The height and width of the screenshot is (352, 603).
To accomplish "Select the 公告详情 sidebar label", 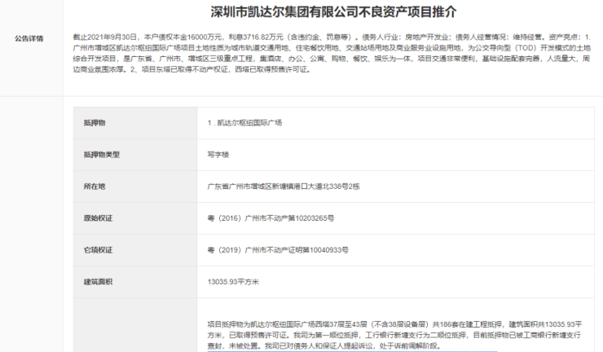I will coord(29,38).
